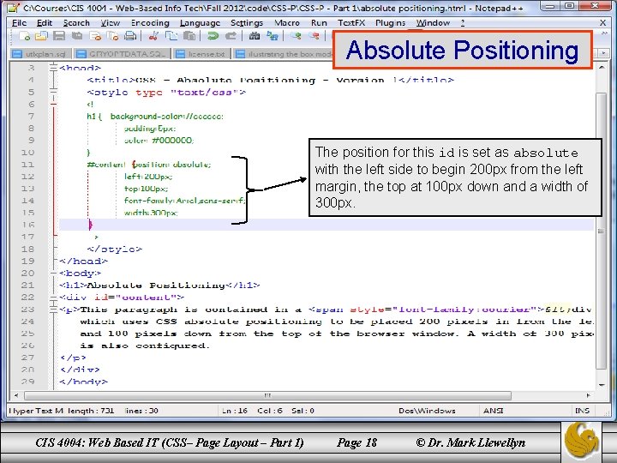Click the Zoom Out toolbar icon
Screen dimensions: 617x463
[314, 36]
